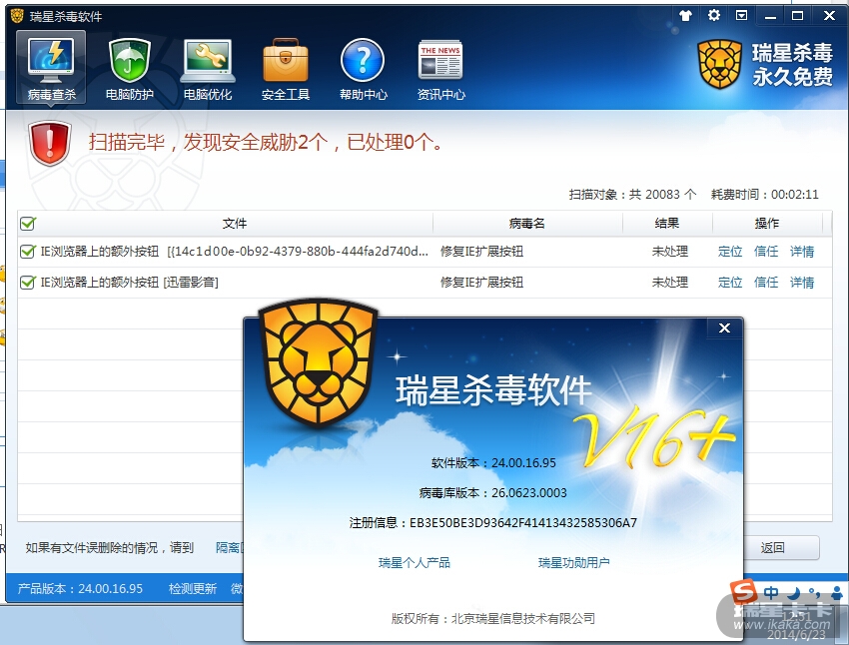Click the Sogou S input method icon

coord(744,592)
